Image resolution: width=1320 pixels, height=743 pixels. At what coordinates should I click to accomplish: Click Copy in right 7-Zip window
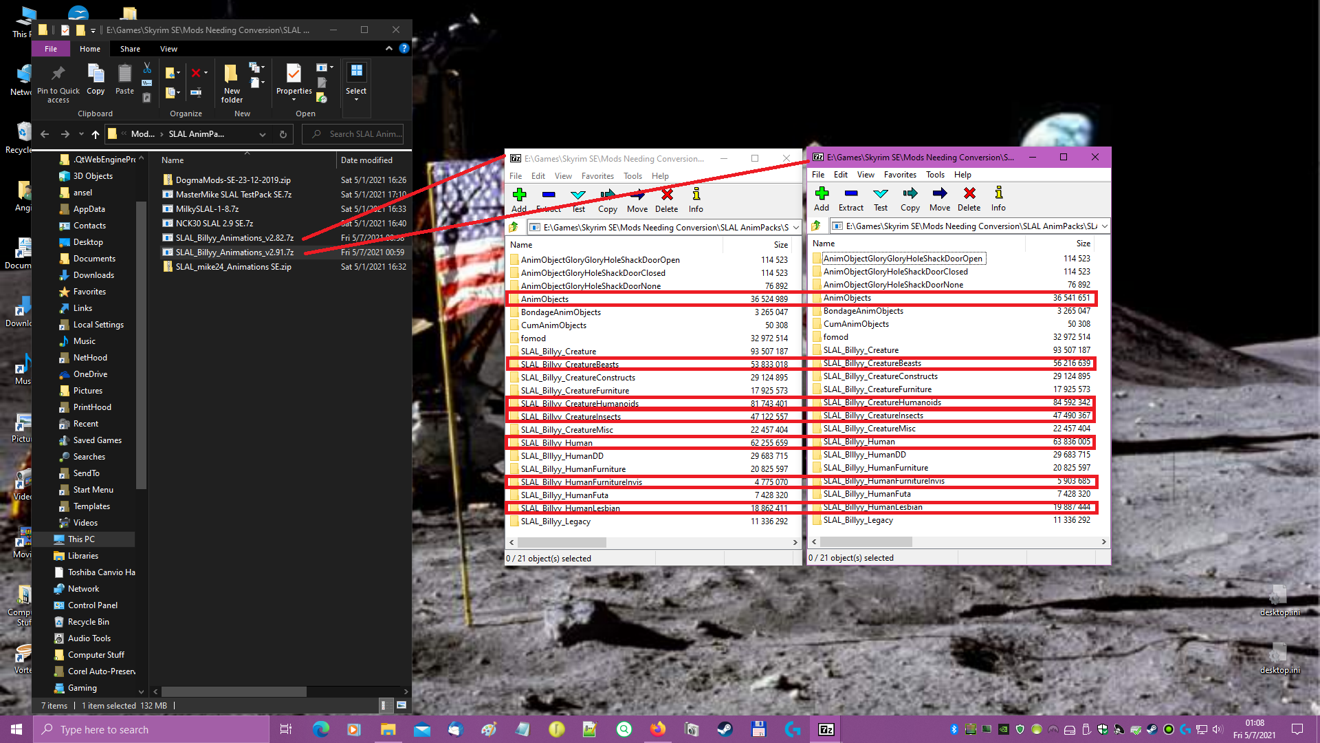(x=910, y=199)
